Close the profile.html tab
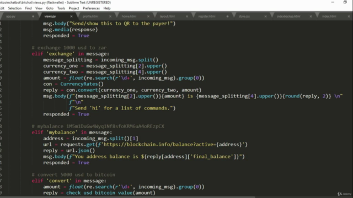The image size is (353, 198). pos(110,16)
